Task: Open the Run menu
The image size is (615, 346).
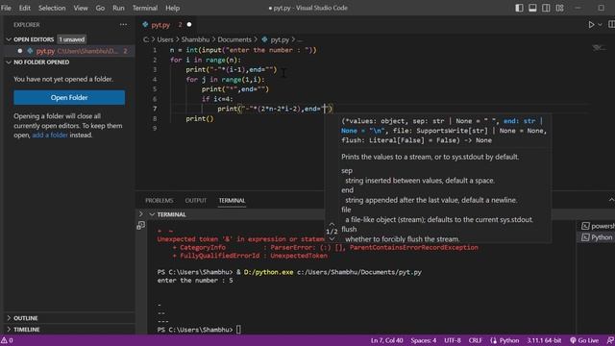Action: click(x=118, y=8)
